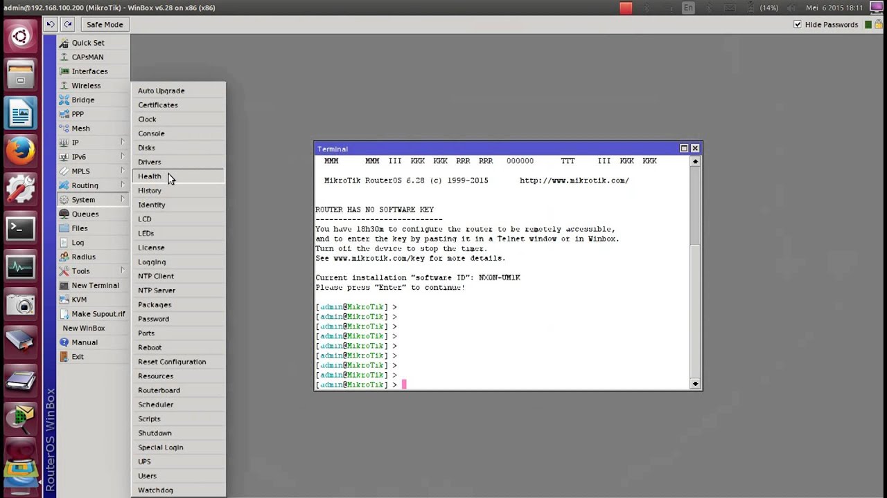Click the Undo arrow in WinBox toolbar

[x=51, y=24]
